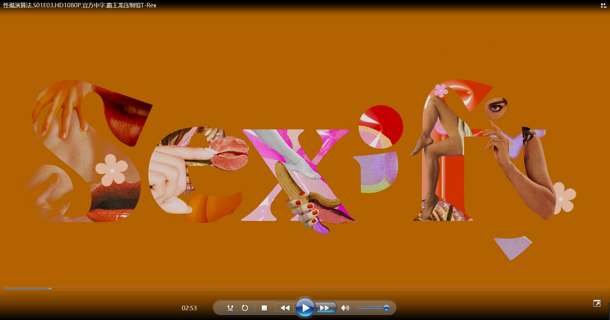
Task: Click the 02:53 elapsed time display
Action: pyautogui.click(x=189, y=308)
